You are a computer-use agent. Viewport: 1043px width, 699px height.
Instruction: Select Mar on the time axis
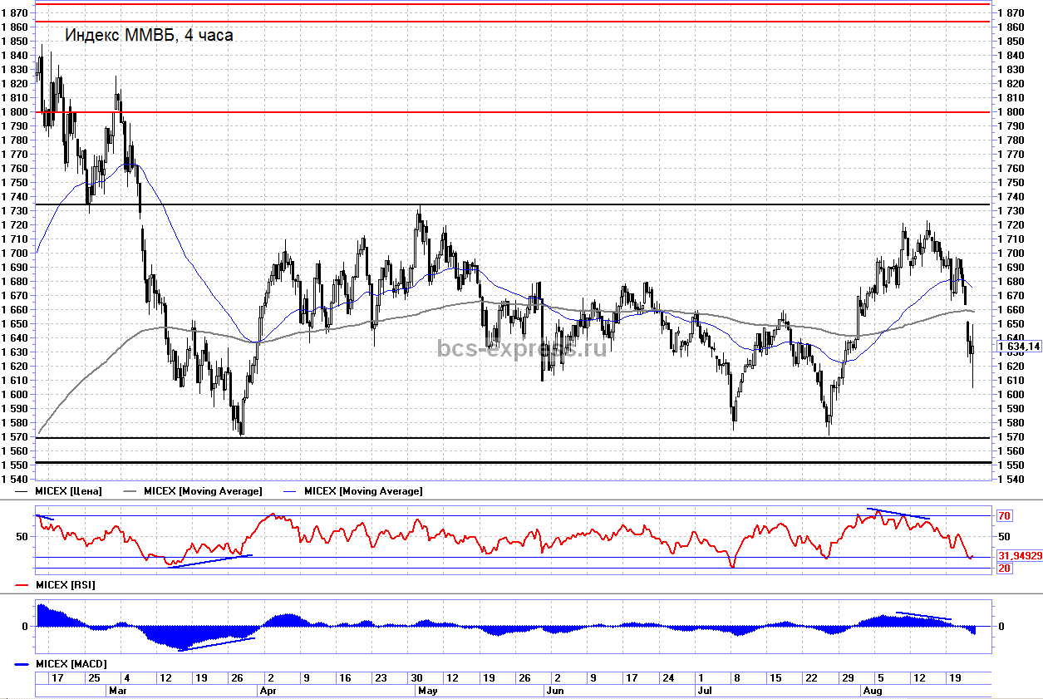click(117, 691)
